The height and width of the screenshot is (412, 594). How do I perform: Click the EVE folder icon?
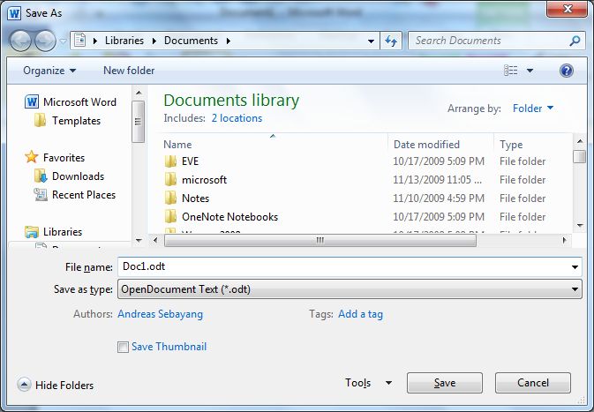[170, 161]
